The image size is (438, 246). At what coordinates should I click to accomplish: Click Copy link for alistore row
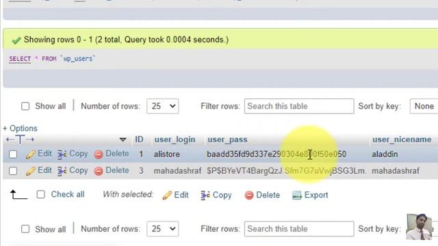point(79,154)
